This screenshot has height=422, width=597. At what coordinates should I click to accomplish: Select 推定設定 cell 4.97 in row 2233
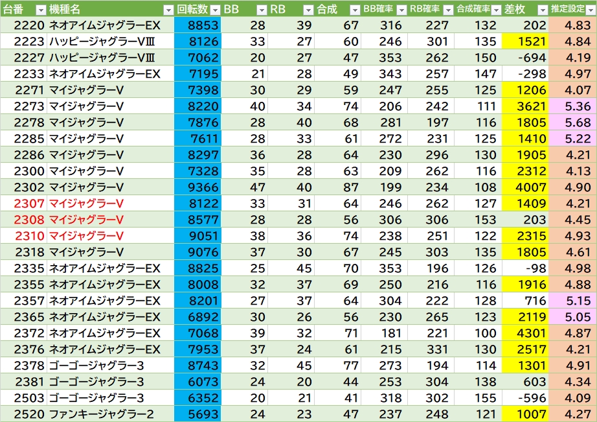572,73
